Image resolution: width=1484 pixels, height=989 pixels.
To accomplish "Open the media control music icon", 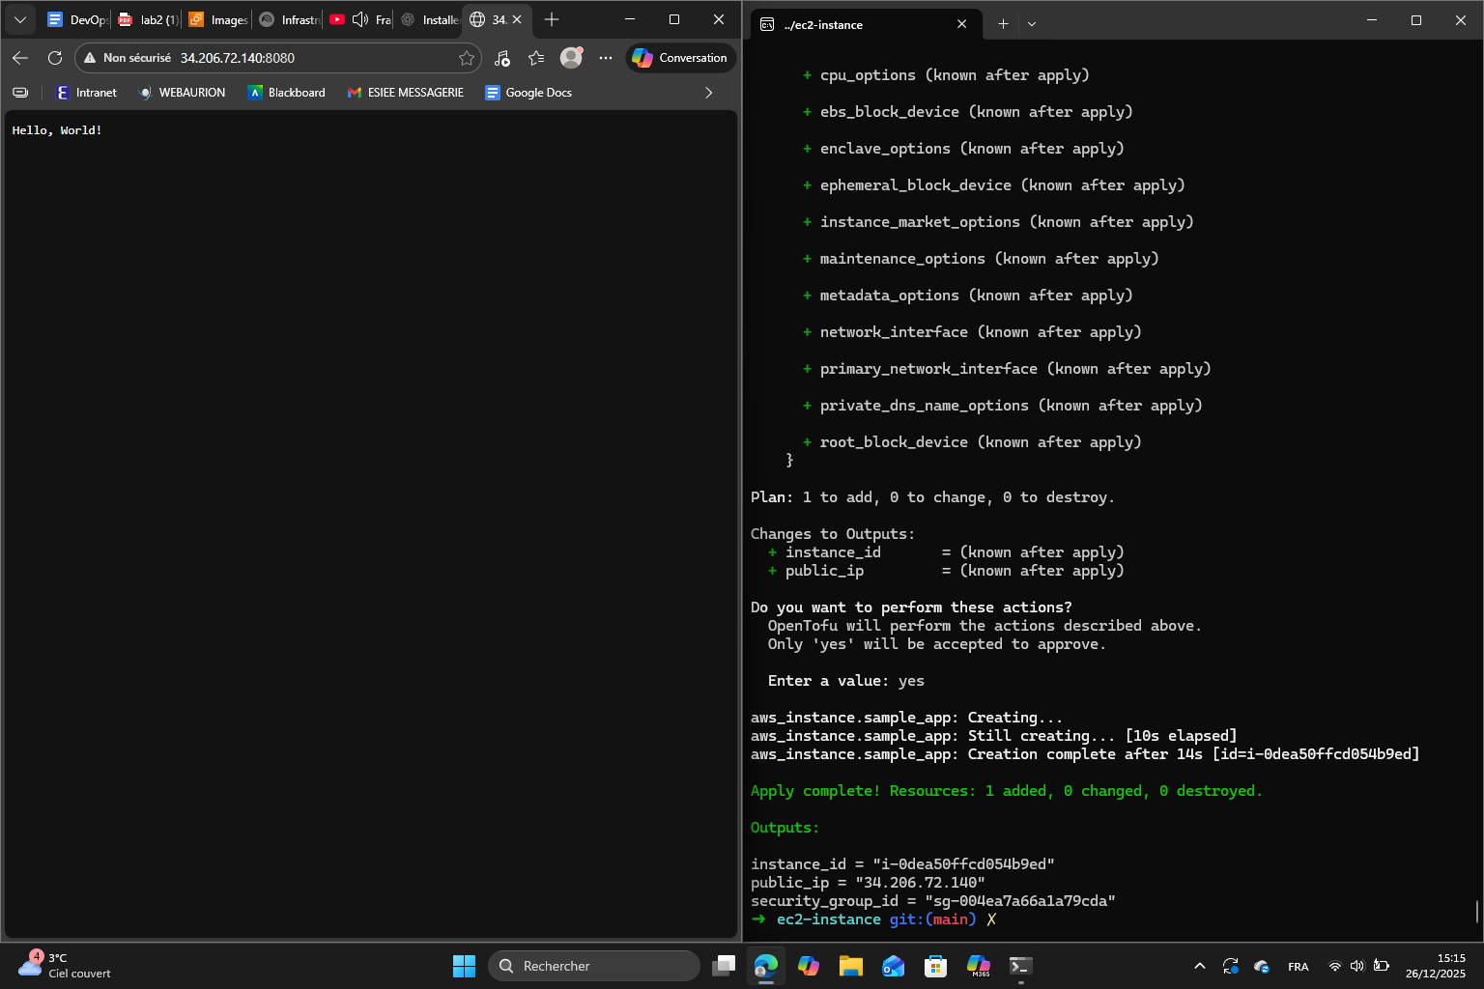I will [501, 58].
